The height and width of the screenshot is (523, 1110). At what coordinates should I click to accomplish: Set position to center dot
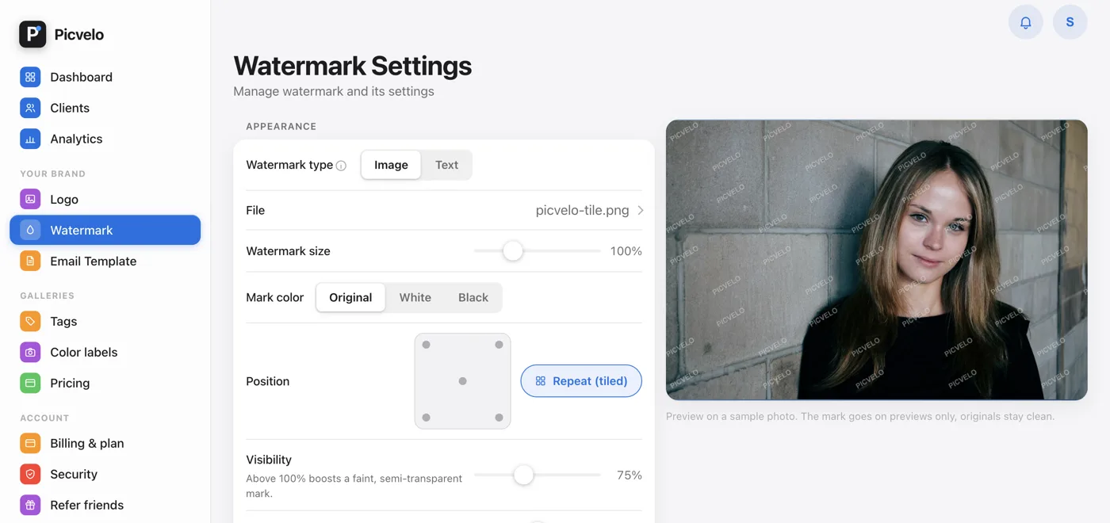pyautogui.click(x=462, y=381)
